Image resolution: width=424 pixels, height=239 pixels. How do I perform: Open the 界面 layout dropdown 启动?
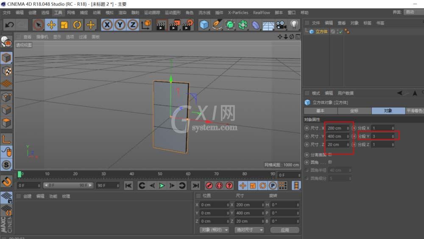click(413, 12)
